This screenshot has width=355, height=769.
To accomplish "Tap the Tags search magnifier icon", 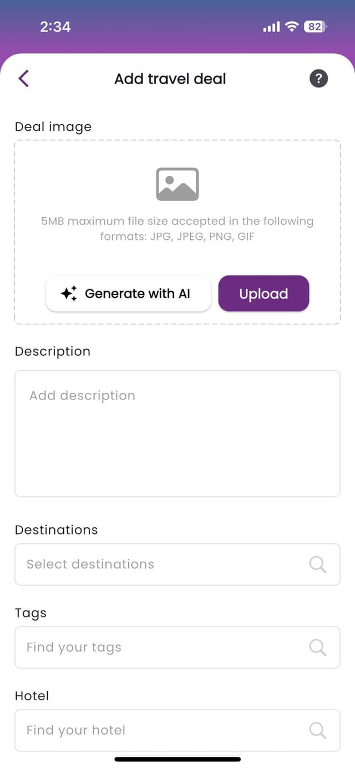I will pyautogui.click(x=318, y=648).
